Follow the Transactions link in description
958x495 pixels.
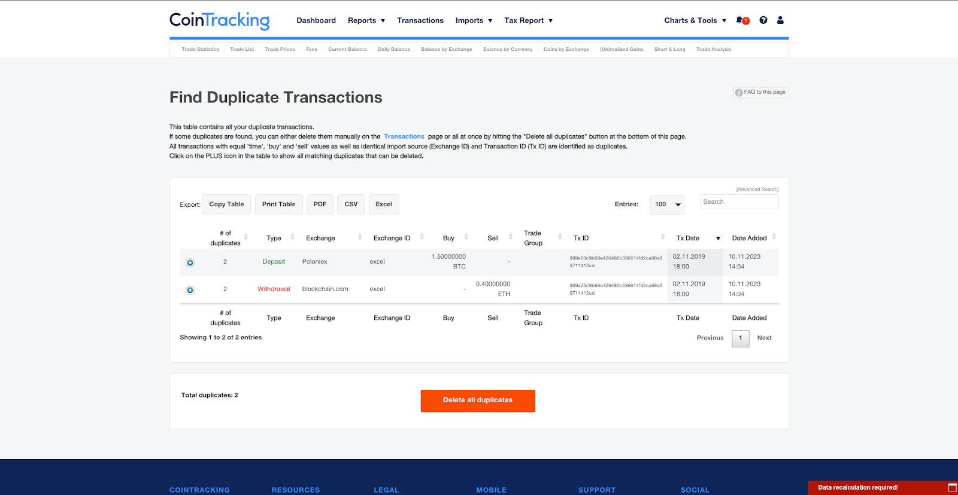[404, 137]
